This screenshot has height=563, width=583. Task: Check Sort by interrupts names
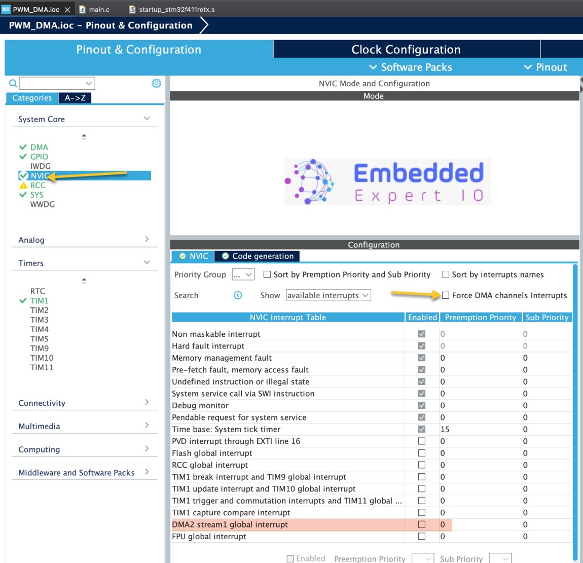tap(446, 274)
